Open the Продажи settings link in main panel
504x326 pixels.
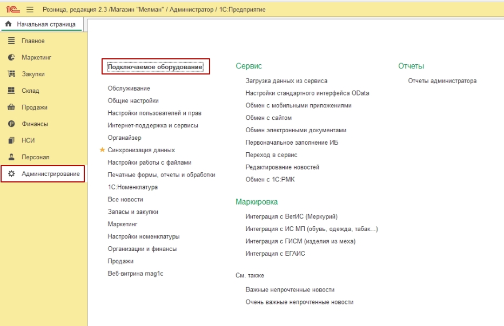(x=120, y=261)
